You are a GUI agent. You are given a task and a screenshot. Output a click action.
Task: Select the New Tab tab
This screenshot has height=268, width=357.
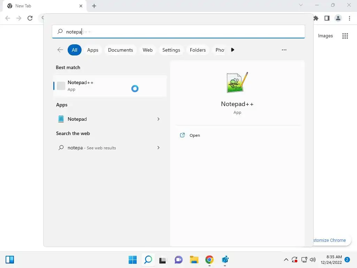click(x=45, y=6)
